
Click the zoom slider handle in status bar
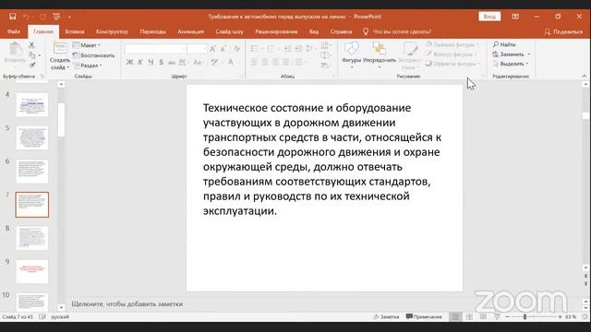tap(525, 317)
